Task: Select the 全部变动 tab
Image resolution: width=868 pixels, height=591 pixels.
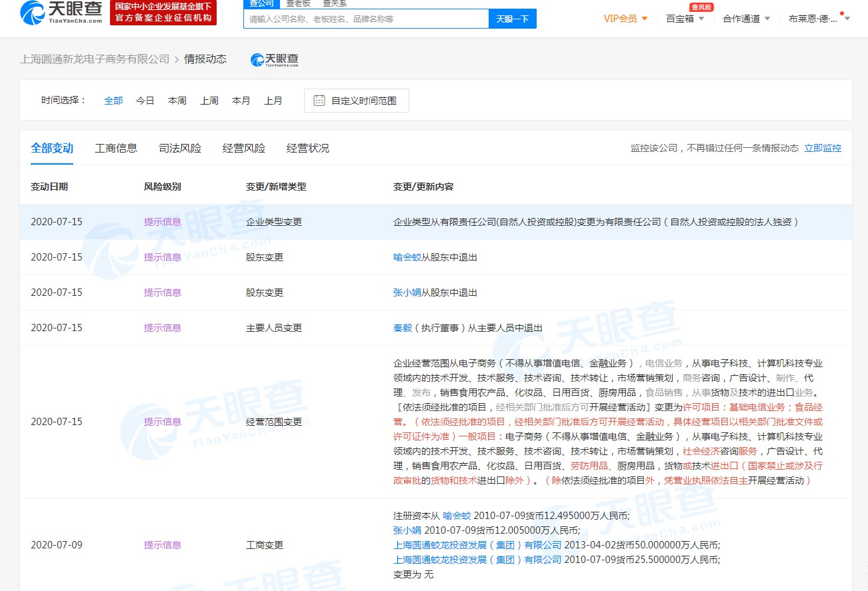Action: tap(52, 148)
